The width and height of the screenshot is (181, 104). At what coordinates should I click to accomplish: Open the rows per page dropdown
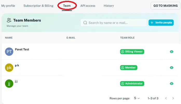(137, 98)
